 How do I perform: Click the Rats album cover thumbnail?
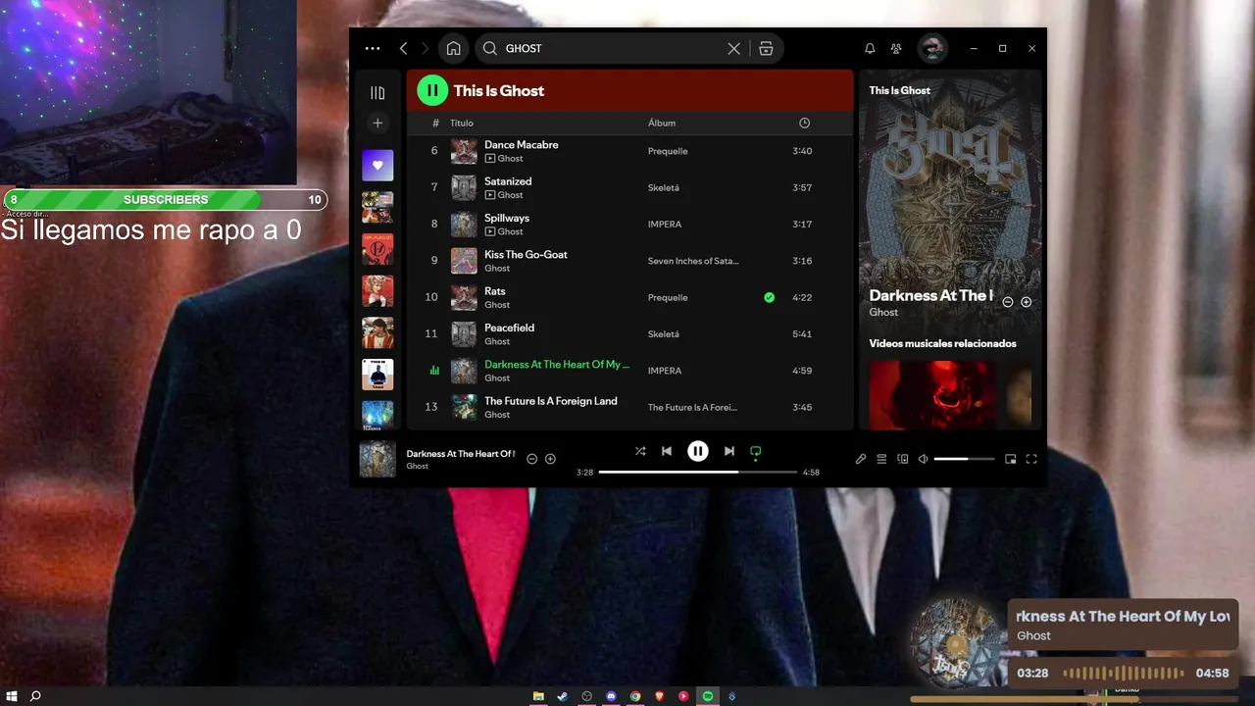pyautogui.click(x=464, y=297)
